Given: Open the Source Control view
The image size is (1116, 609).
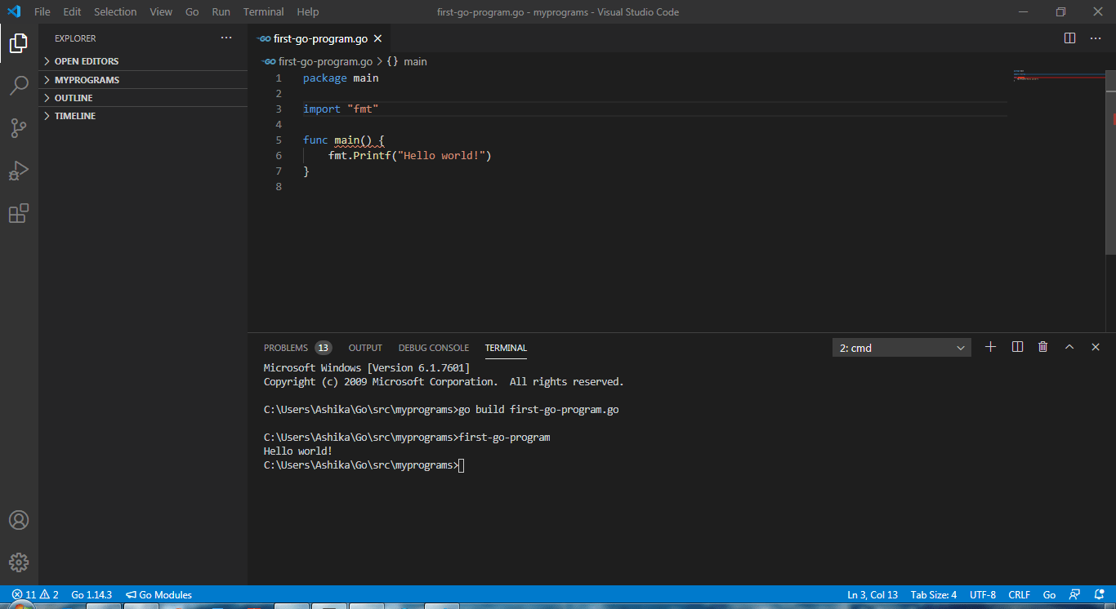Looking at the screenshot, I should (x=19, y=128).
